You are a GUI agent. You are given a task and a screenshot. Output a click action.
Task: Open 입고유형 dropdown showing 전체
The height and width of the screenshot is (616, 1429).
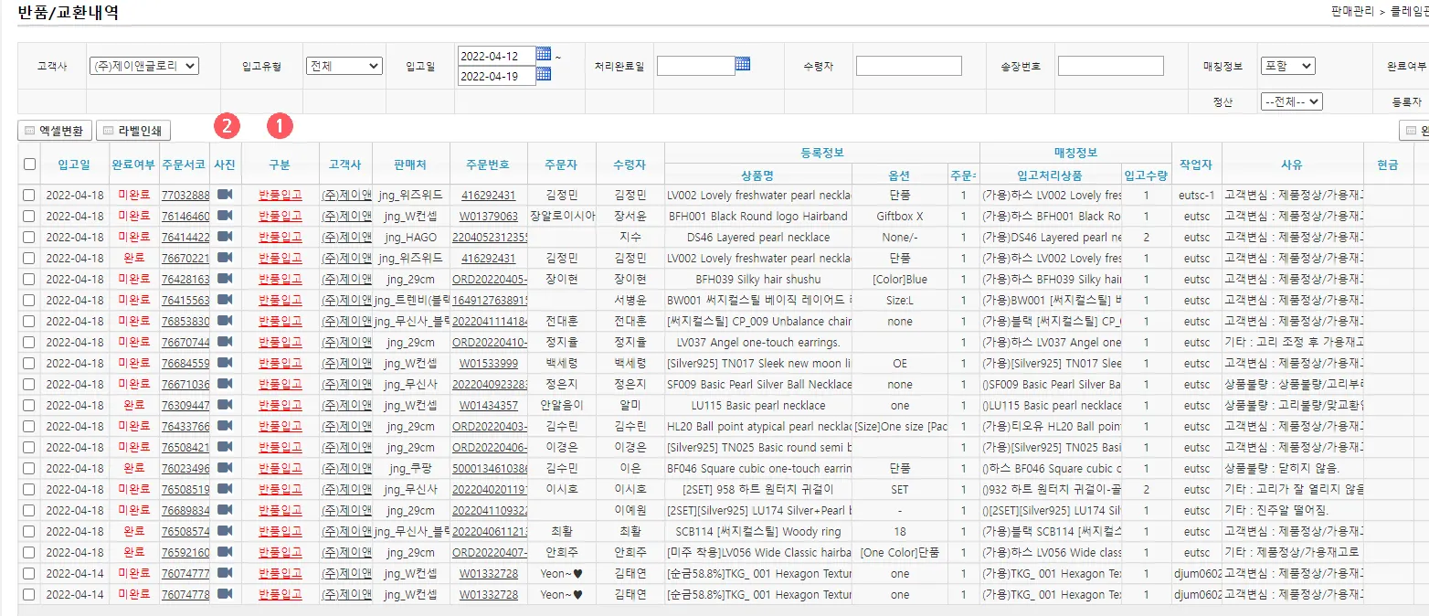(x=344, y=66)
